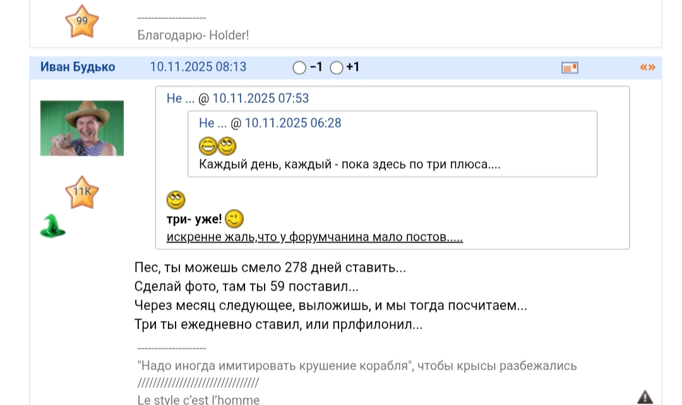
Task: Click the laughing emoji in nested quote
Action: [x=208, y=146]
